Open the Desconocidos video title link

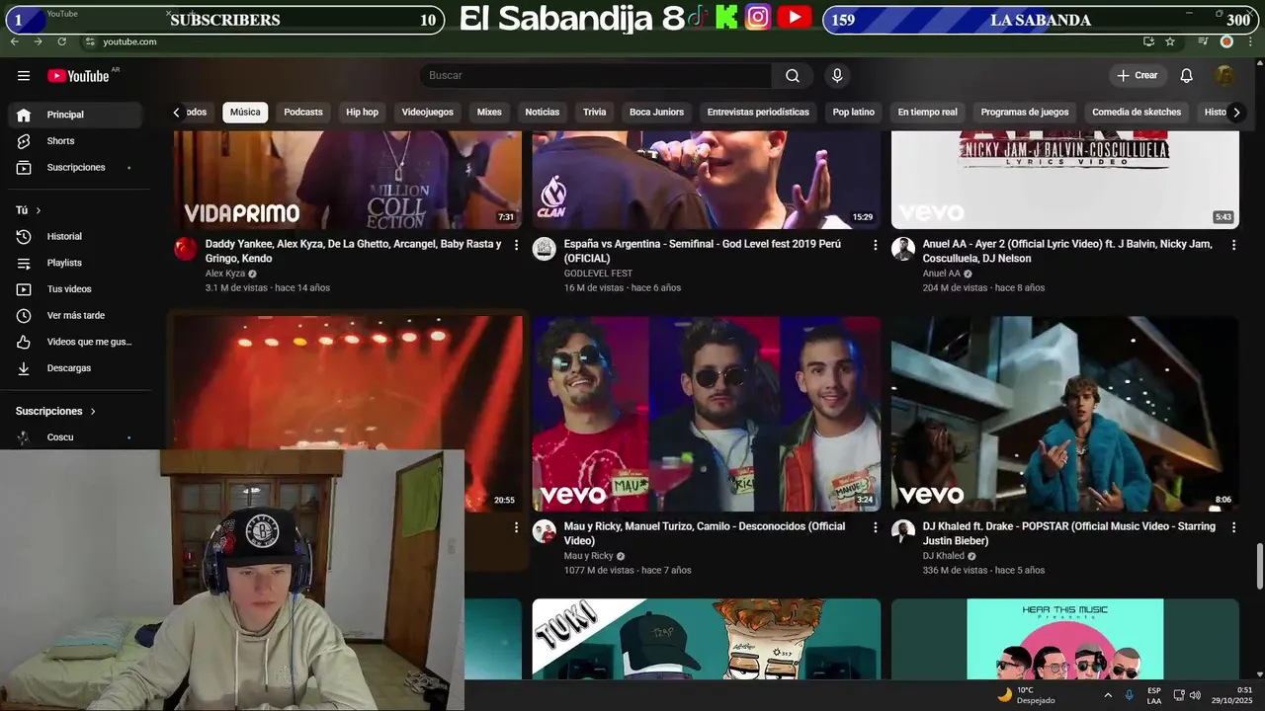[705, 533]
